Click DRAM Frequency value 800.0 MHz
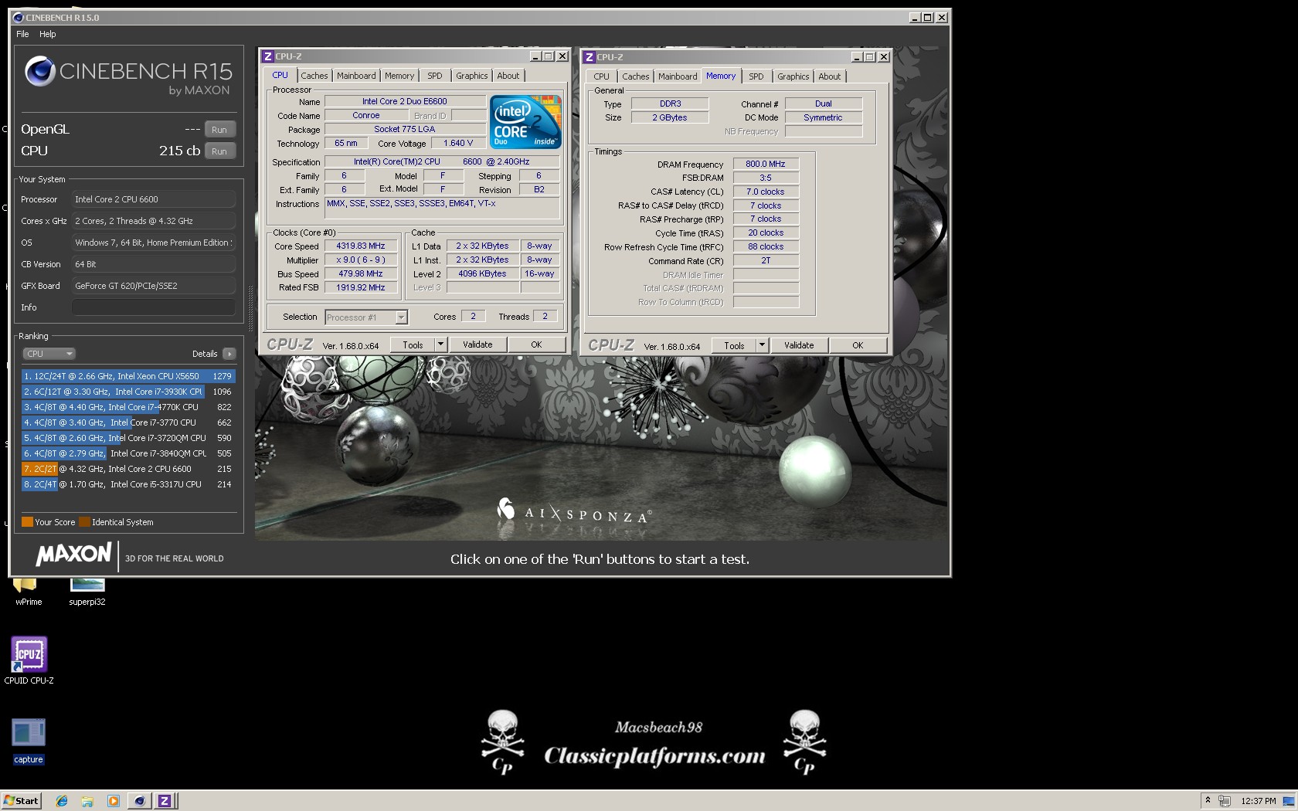 pos(766,165)
